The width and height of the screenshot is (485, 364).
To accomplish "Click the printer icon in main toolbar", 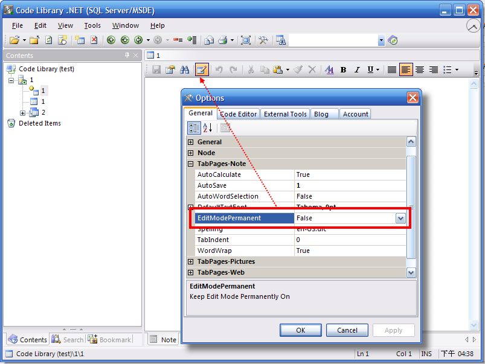I will pos(223,40).
